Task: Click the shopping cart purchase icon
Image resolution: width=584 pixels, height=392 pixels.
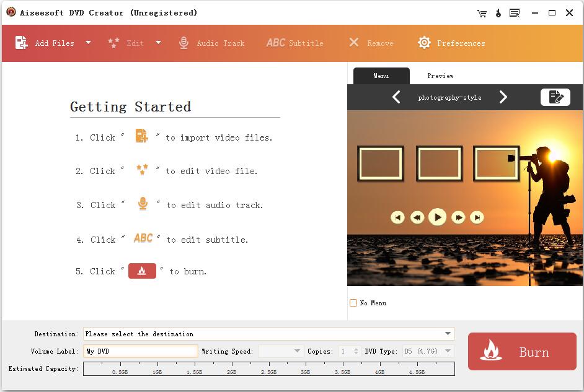Action: point(482,13)
